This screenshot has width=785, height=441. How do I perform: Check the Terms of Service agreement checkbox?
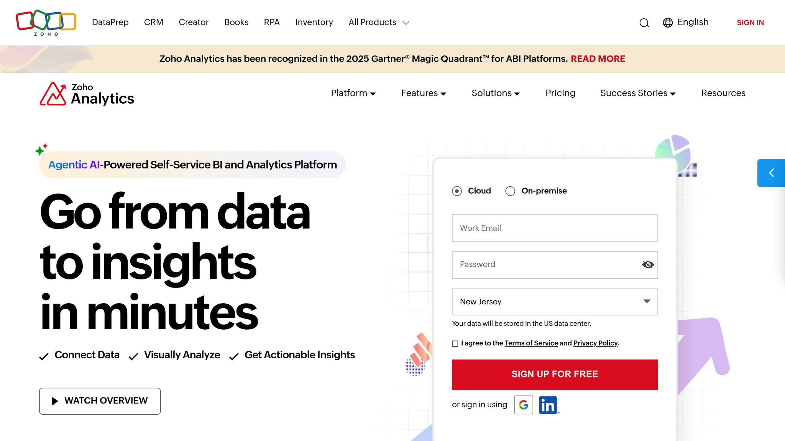[455, 343]
